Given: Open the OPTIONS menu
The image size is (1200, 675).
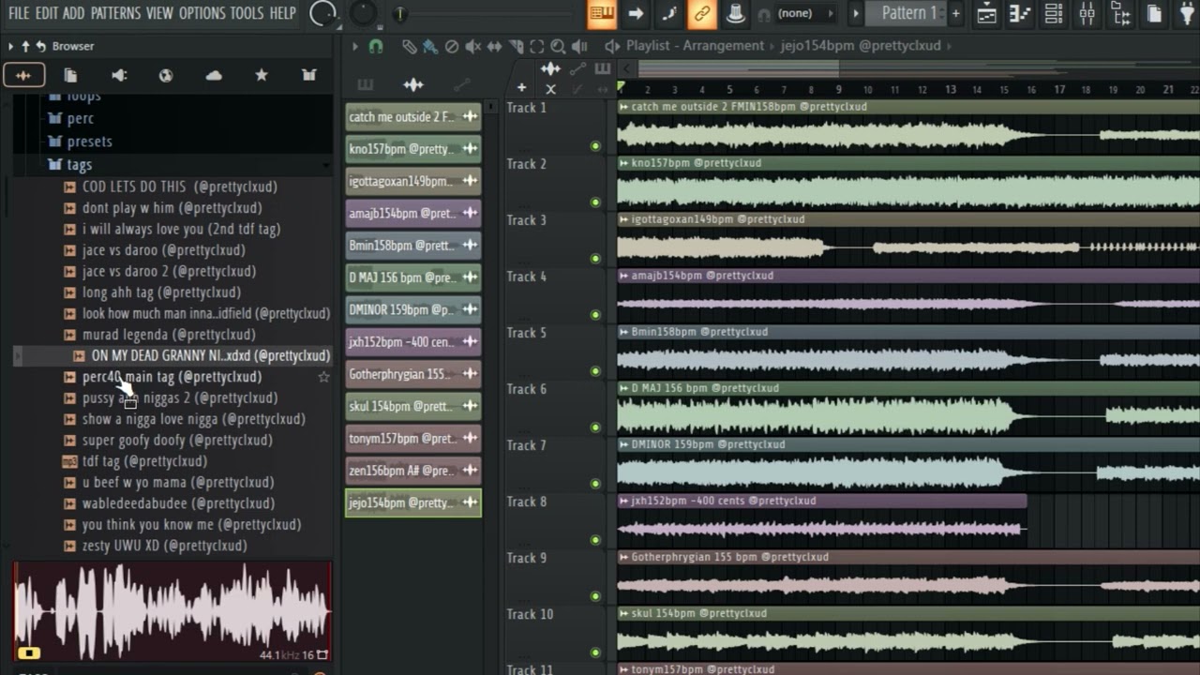Looking at the screenshot, I should [202, 13].
